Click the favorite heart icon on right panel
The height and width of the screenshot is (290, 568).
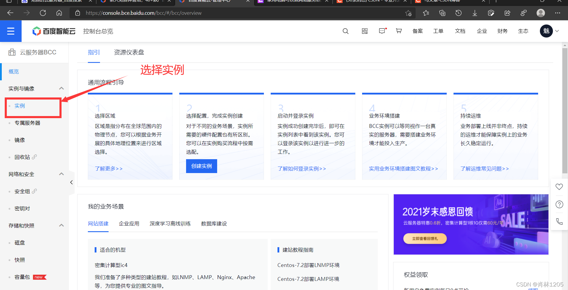tap(559, 187)
